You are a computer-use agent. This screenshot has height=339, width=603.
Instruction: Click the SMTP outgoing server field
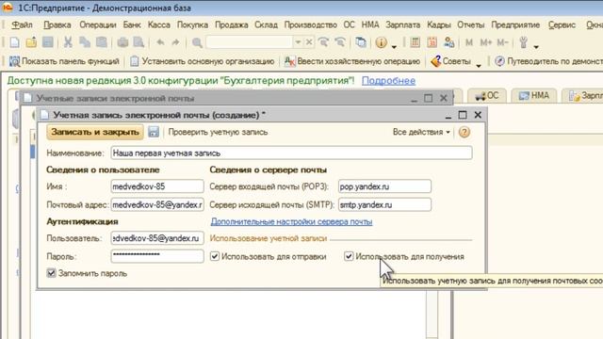384,204
